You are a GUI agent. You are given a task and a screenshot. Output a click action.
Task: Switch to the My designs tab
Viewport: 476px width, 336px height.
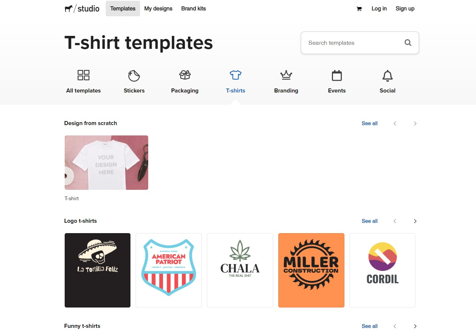tap(158, 9)
